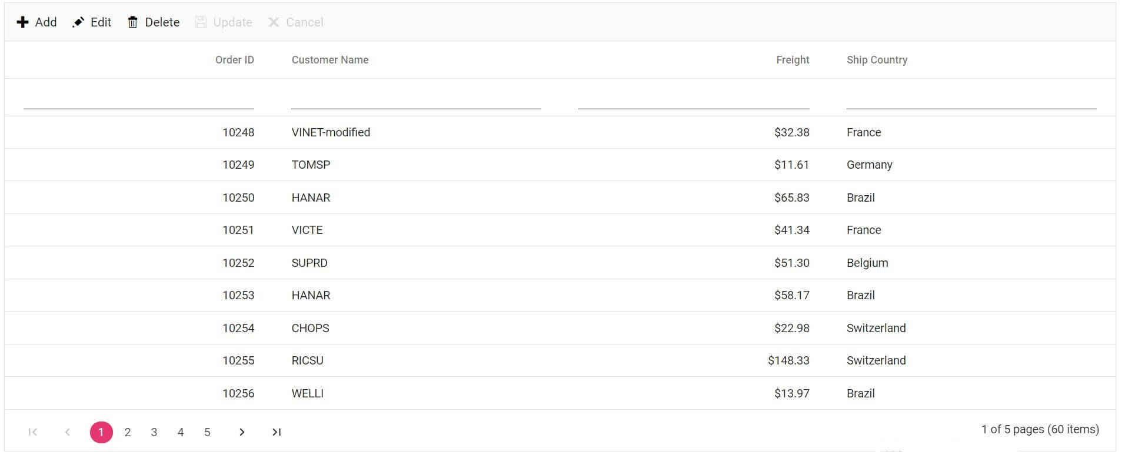Select order 10255 RICSU row
Screen dimensions: 1125x455
(x=307, y=360)
